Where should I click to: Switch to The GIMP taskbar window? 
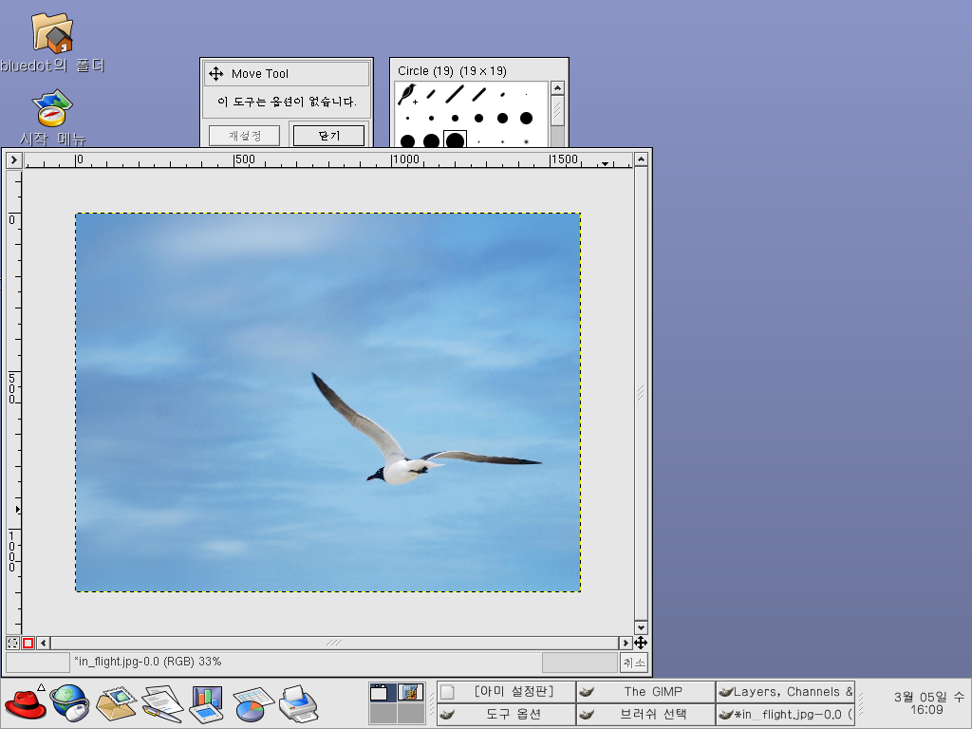[645, 692]
